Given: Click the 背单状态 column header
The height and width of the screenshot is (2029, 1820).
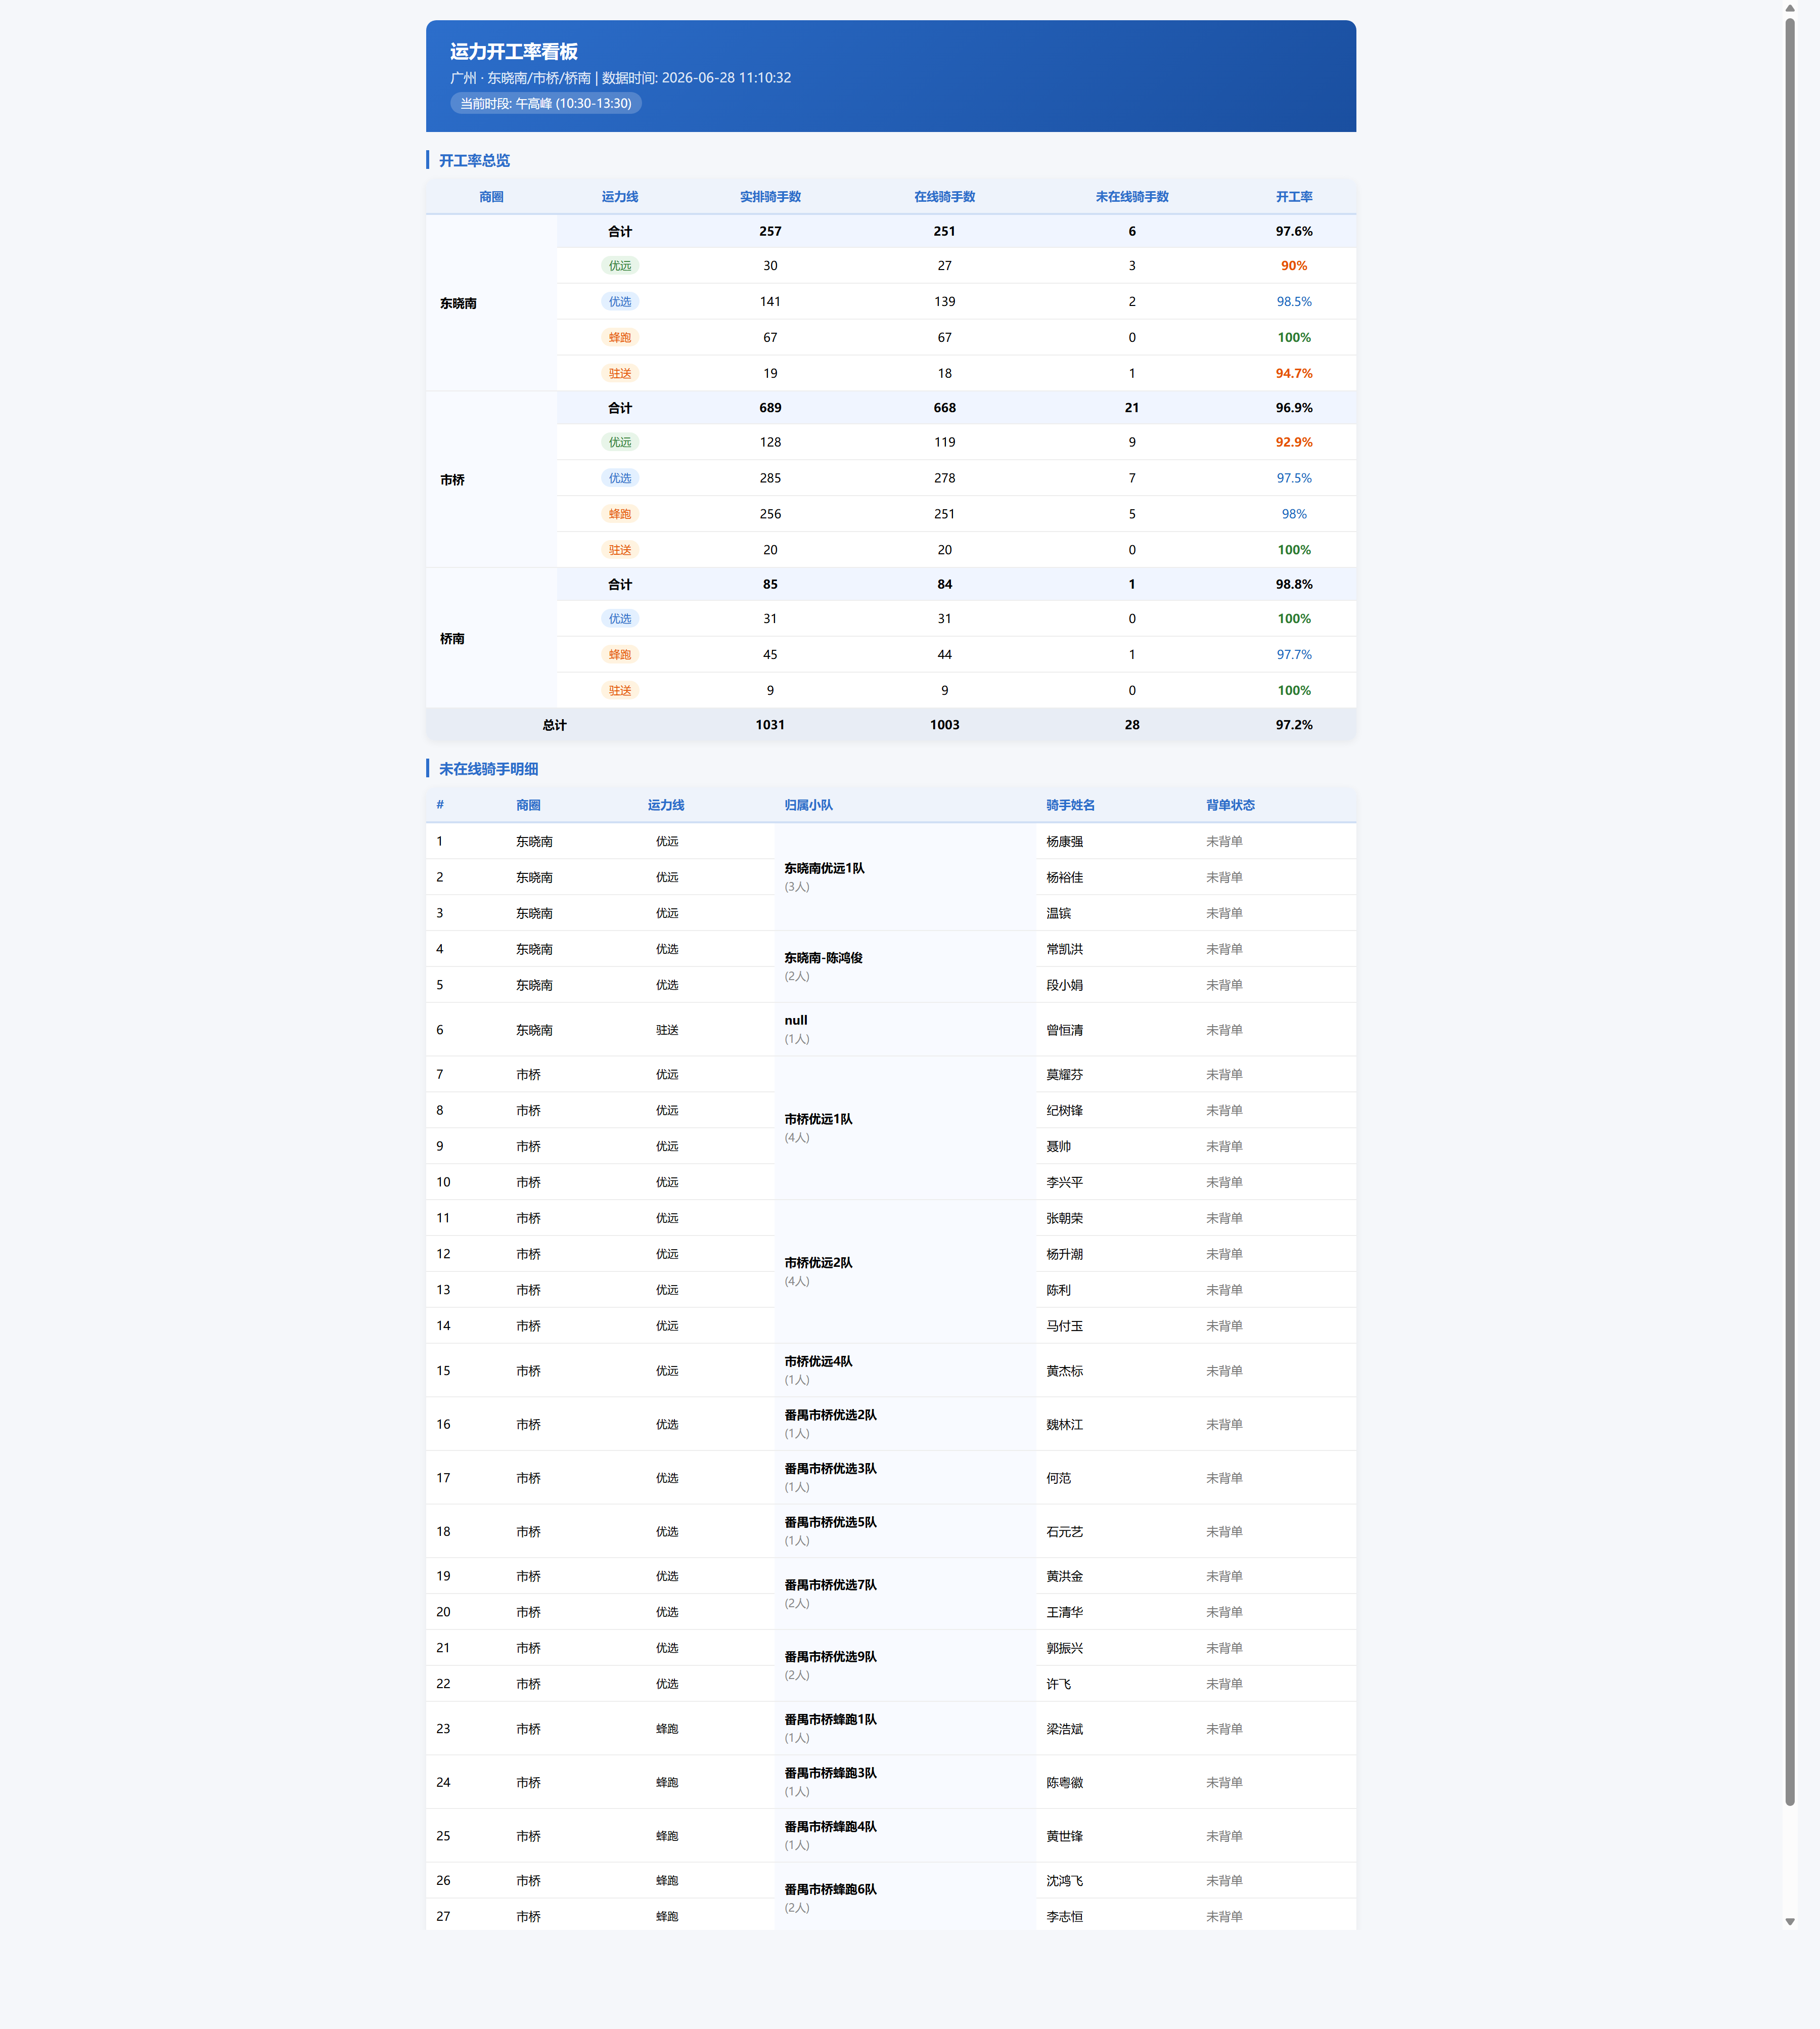Looking at the screenshot, I should [x=1230, y=806].
